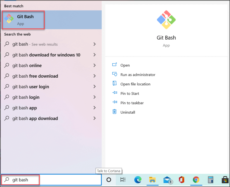This screenshot has width=230, height=187.
Task: Expand the 'git bash - See web results' arrow
Action: pos(95,44)
